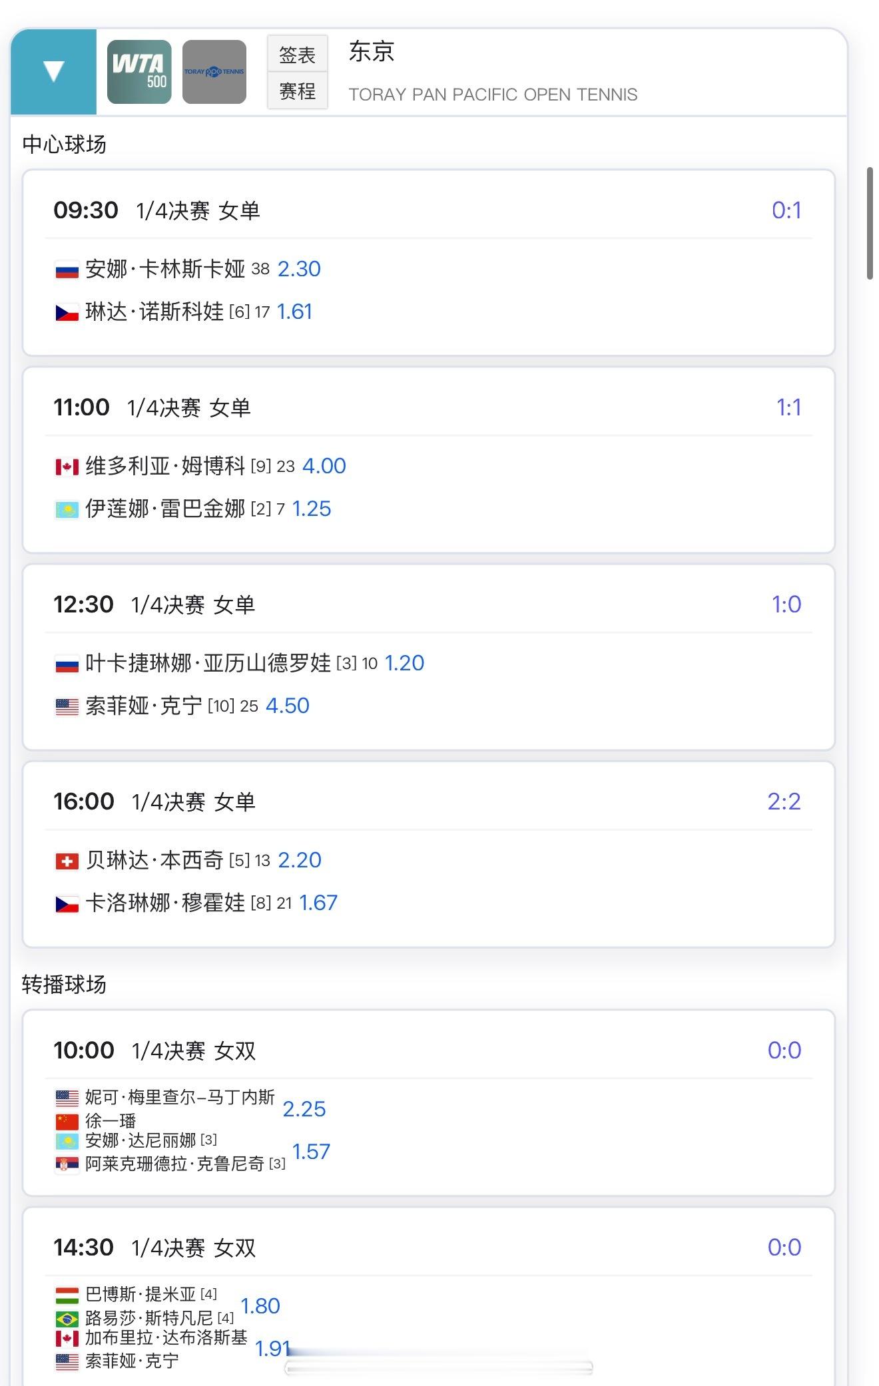
Task: Select odds 4.50 for 索菲娅·克宁
Action: click(x=288, y=706)
